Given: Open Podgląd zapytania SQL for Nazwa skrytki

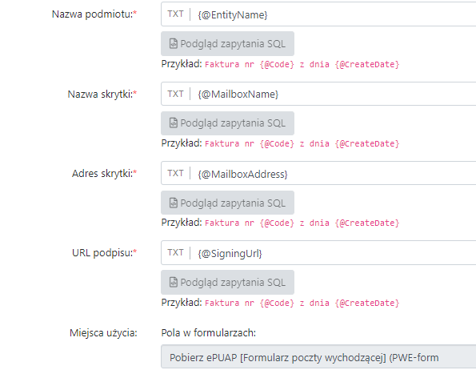Looking at the screenshot, I should tap(227, 123).
